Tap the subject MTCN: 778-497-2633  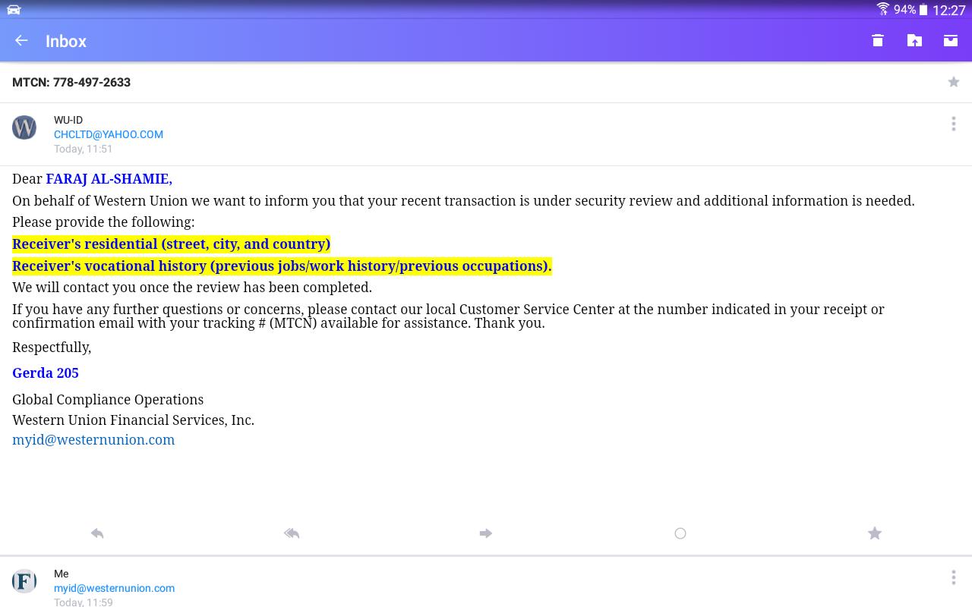click(x=71, y=82)
